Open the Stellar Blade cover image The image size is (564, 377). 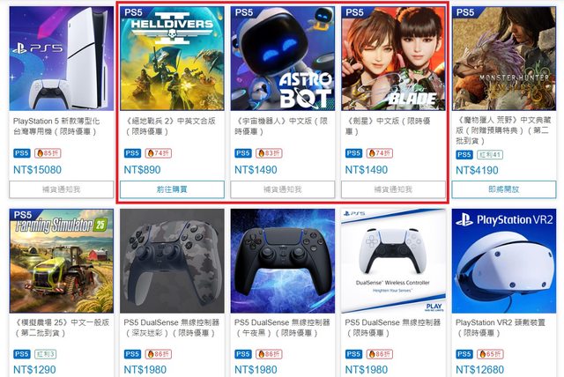(x=393, y=58)
